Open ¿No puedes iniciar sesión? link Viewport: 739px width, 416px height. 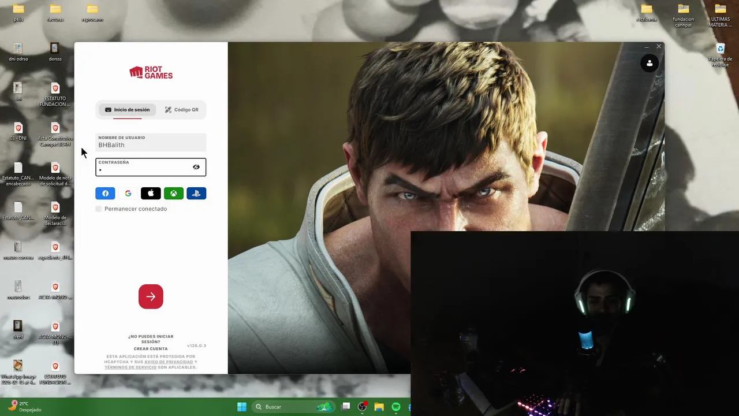[151, 339]
